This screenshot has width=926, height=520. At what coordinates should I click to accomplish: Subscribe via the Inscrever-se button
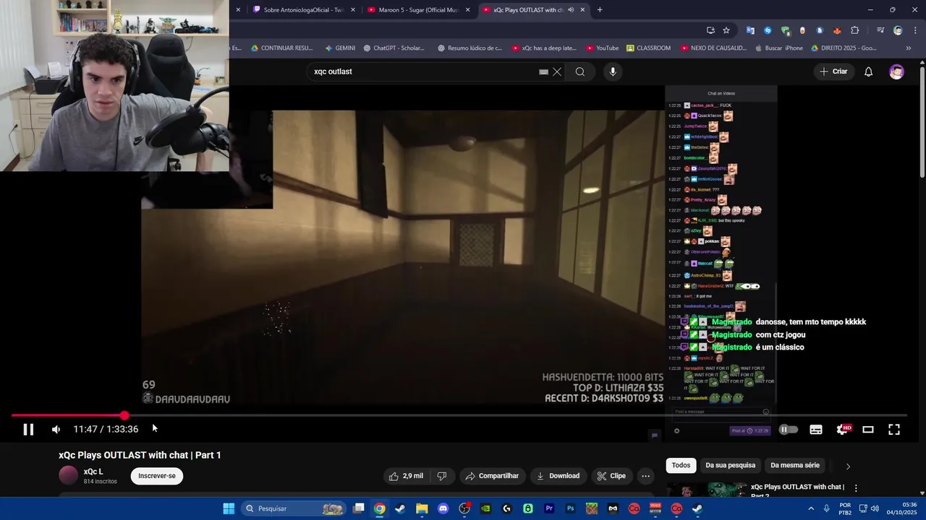click(157, 476)
